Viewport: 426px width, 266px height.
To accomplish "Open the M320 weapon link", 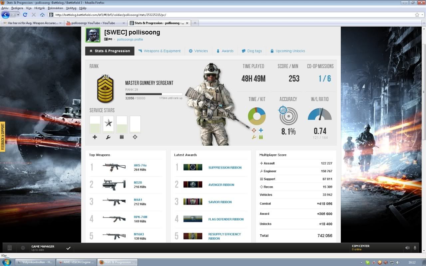I will 138,183.
